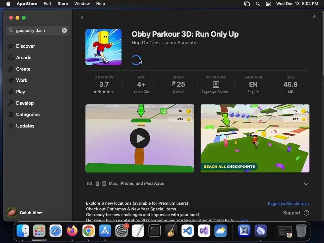Image resolution: width=324 pixels, height=243 pixels.
Task: Open the Apple menu
Action: pos(8,4)
